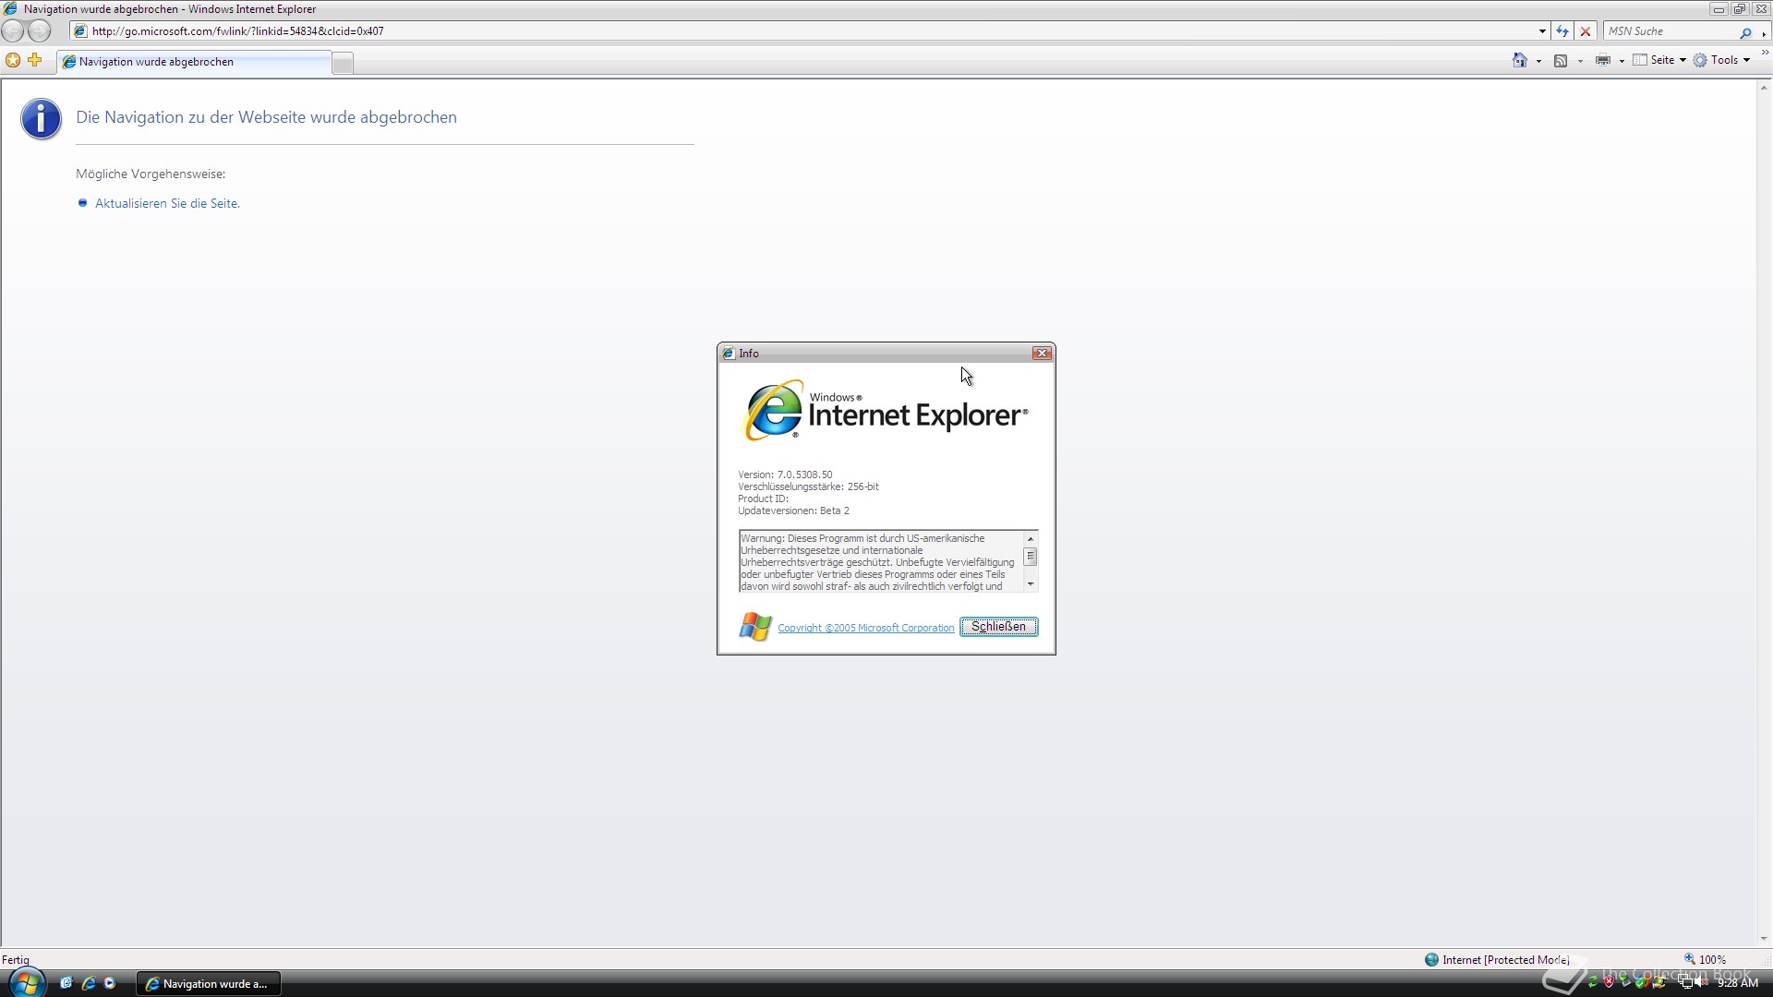Click the RSS feeds icon in the toolbar
This screenshot has height=997, width=1773.
1560,61
